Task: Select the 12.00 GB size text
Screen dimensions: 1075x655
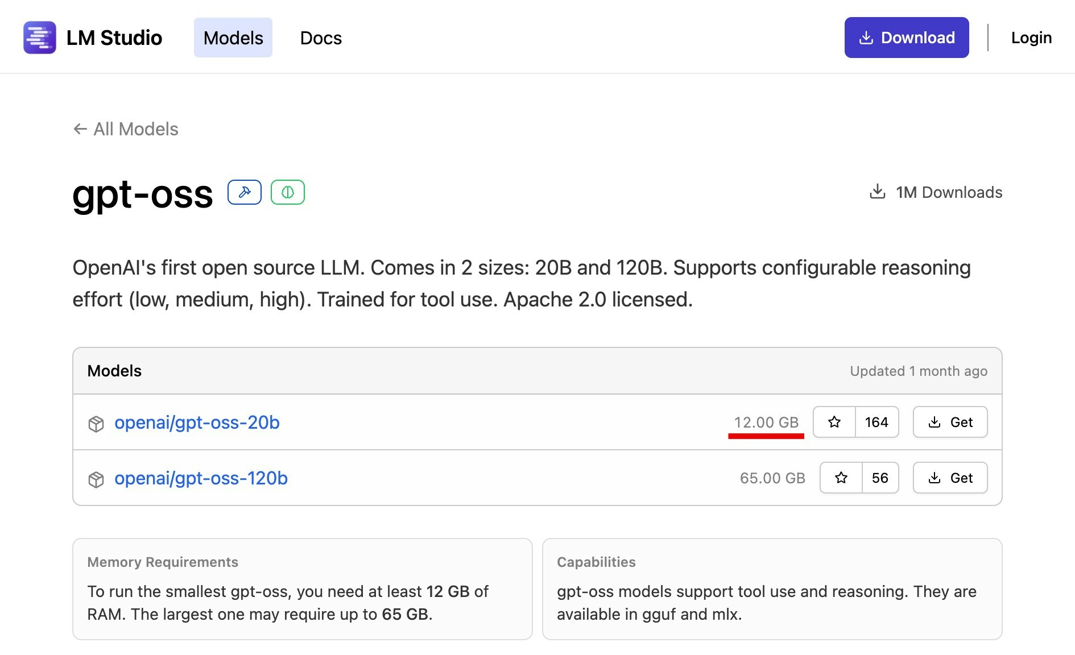Action: click(766, 422)
